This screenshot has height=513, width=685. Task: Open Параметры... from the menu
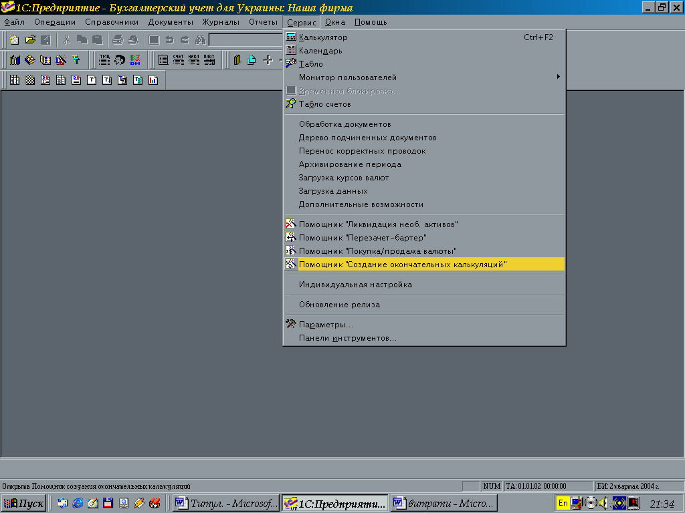[424, 325]
